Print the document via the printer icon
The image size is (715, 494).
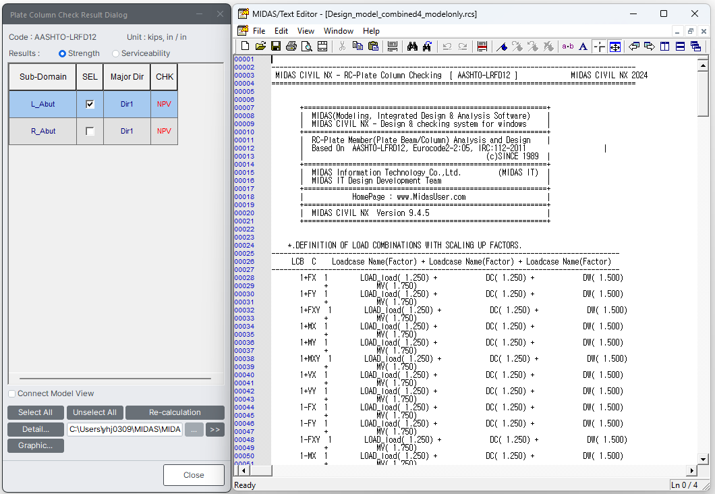[291, 47]
